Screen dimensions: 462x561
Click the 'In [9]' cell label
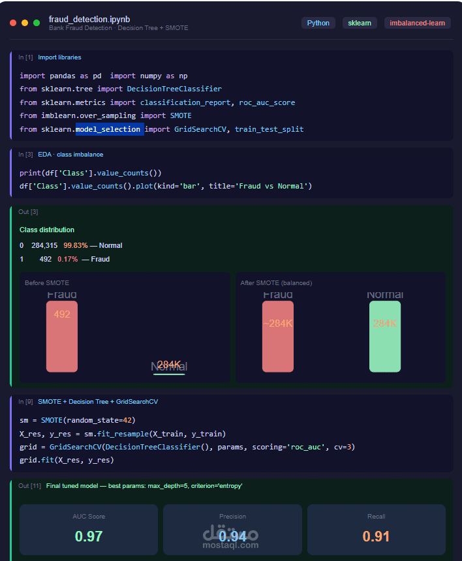[x=25, y=402]
